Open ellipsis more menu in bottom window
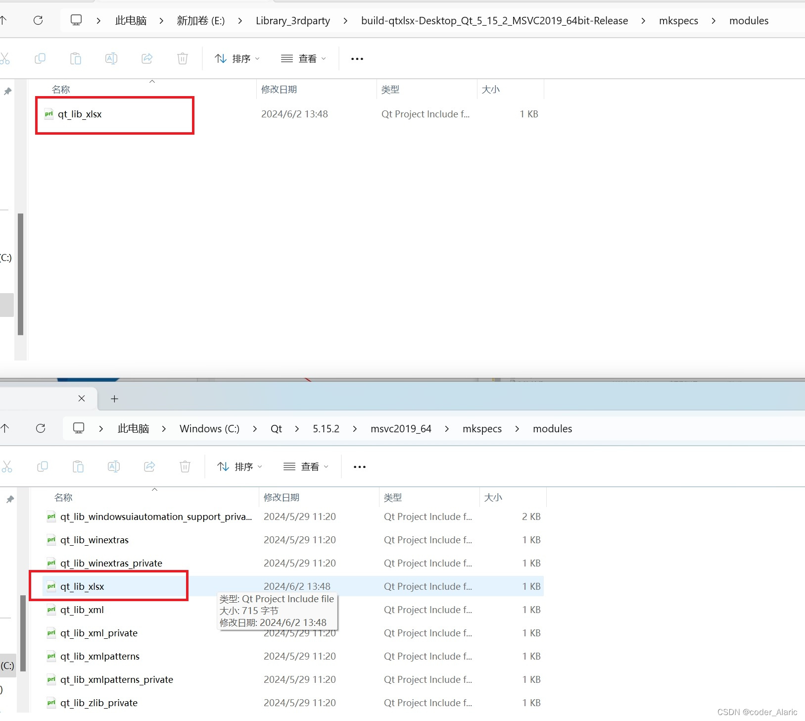Image resolution: width=805 pixels, height=721 pixels. coord(359,466)
